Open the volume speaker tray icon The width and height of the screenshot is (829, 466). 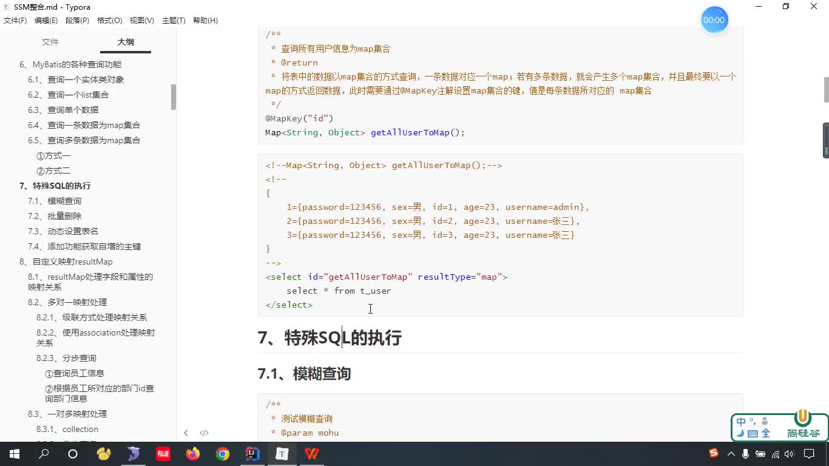(789, 454)
